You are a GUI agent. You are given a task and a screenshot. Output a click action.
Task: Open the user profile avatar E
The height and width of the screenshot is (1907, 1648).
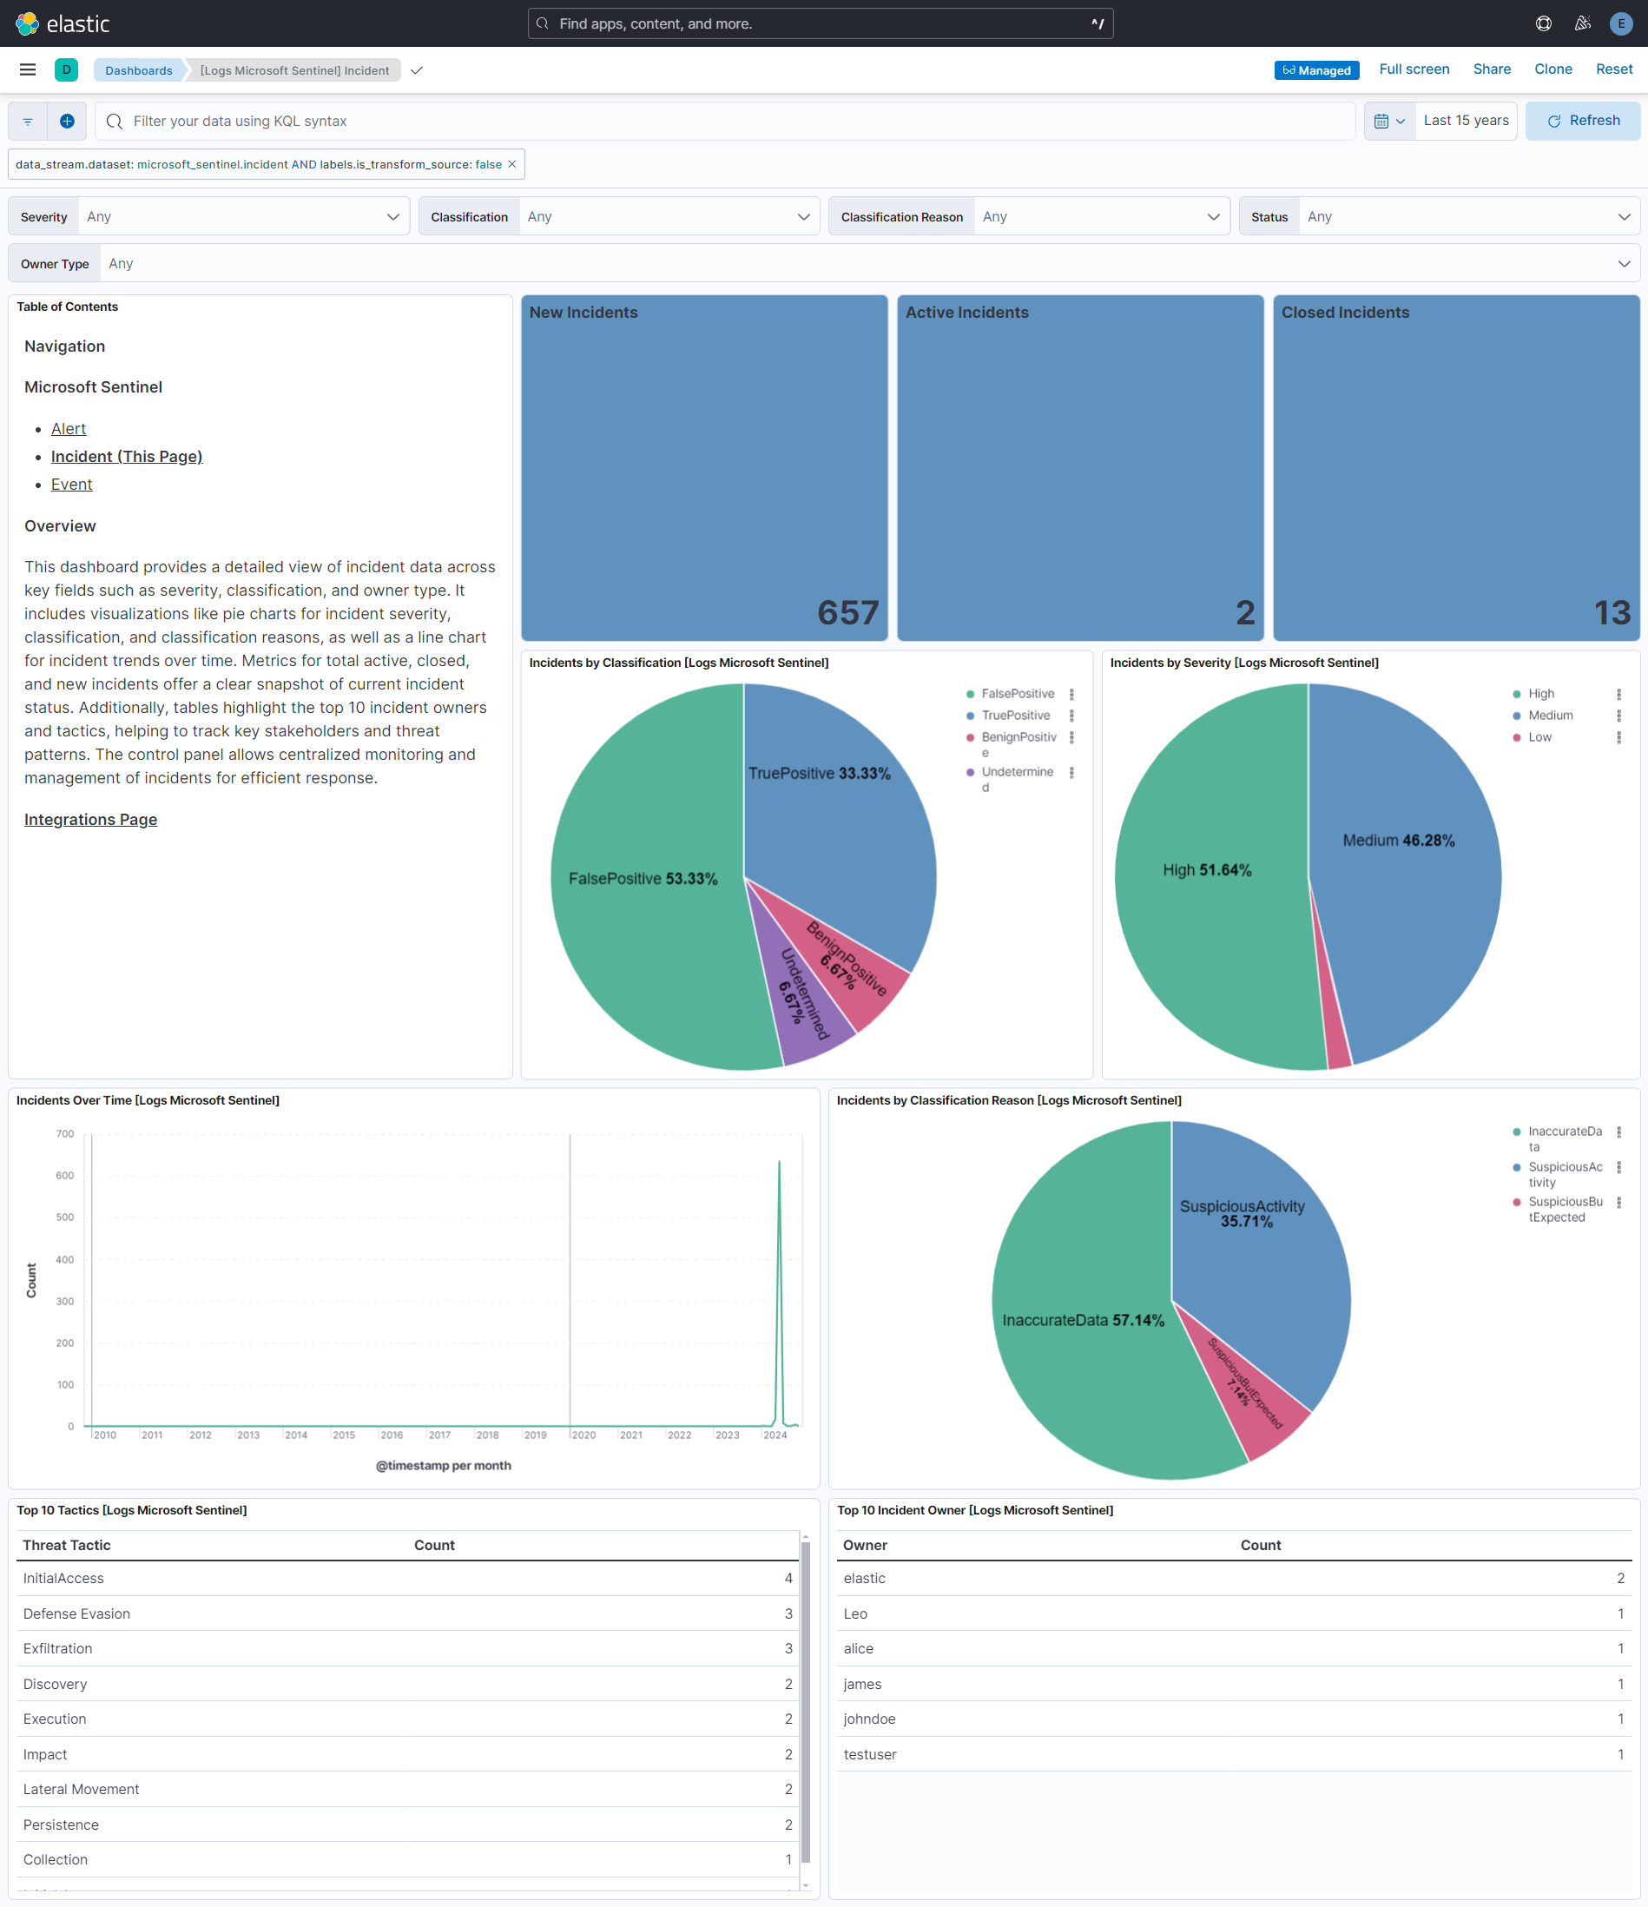(x=1620, y=23)
